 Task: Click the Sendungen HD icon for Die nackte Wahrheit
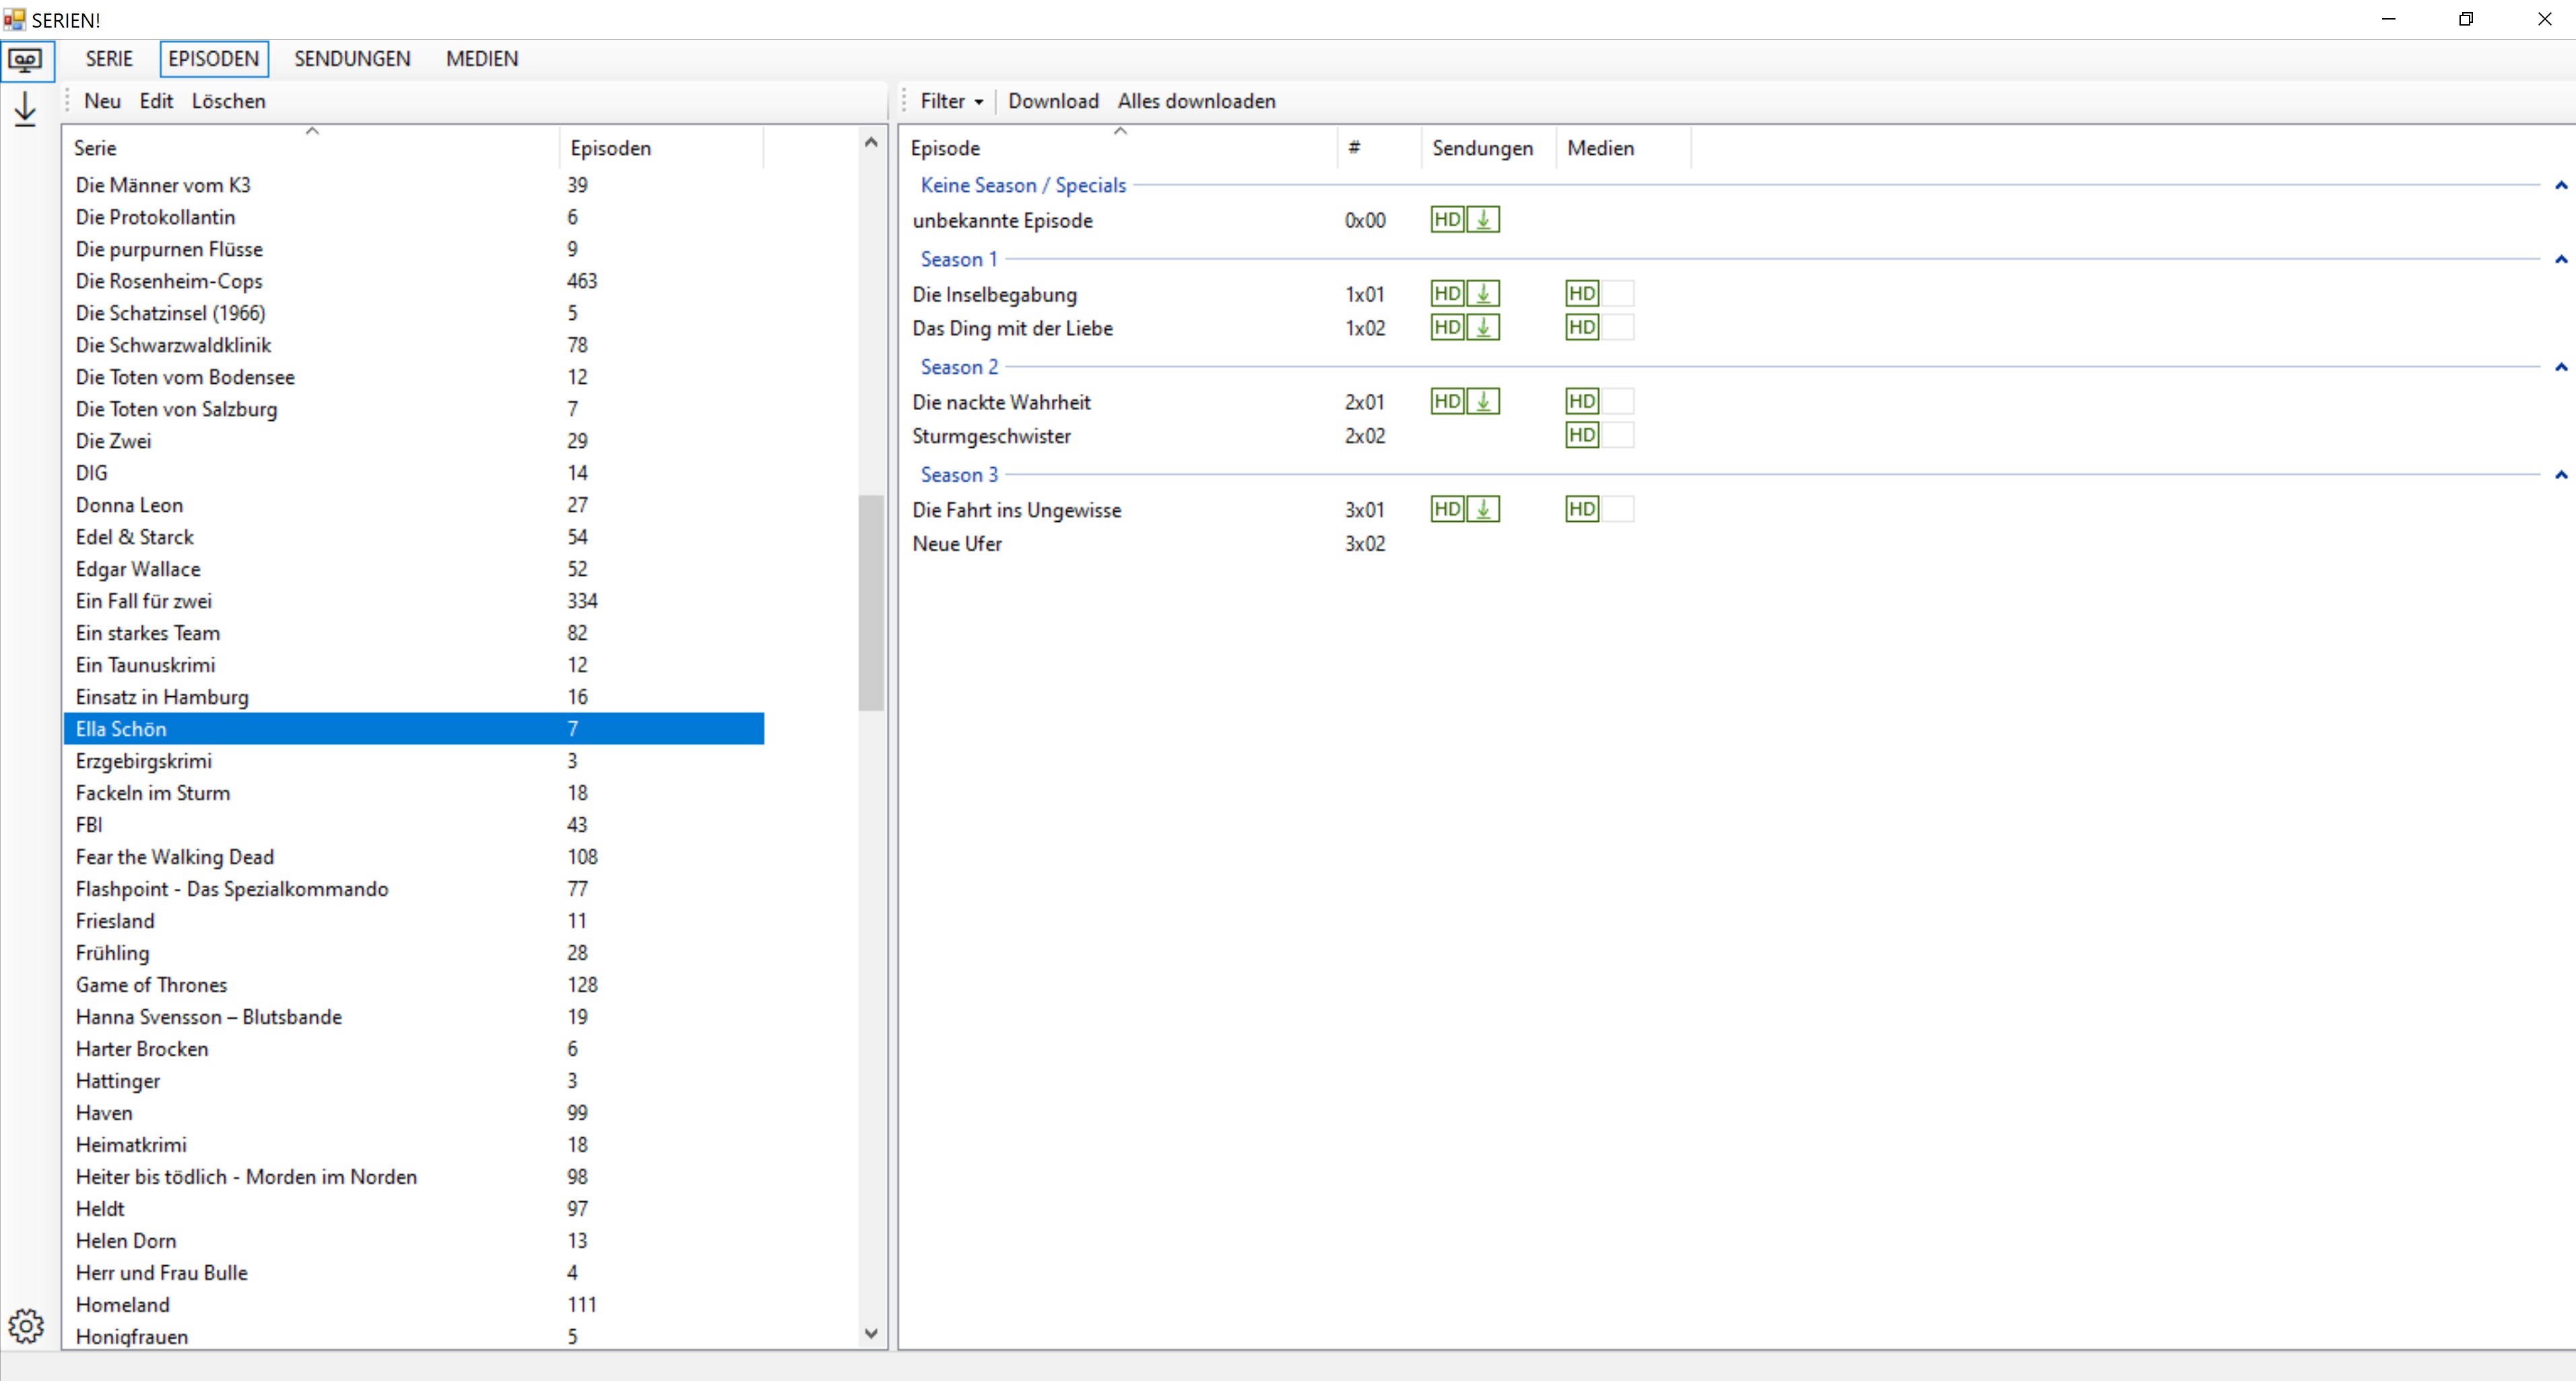[x=1447, y=402]
